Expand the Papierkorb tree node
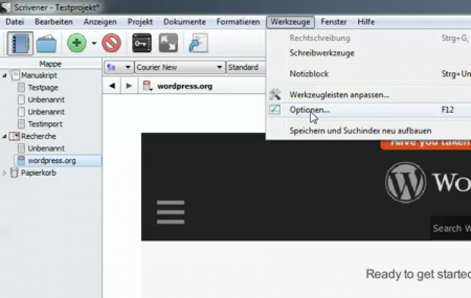 (6, 173)
